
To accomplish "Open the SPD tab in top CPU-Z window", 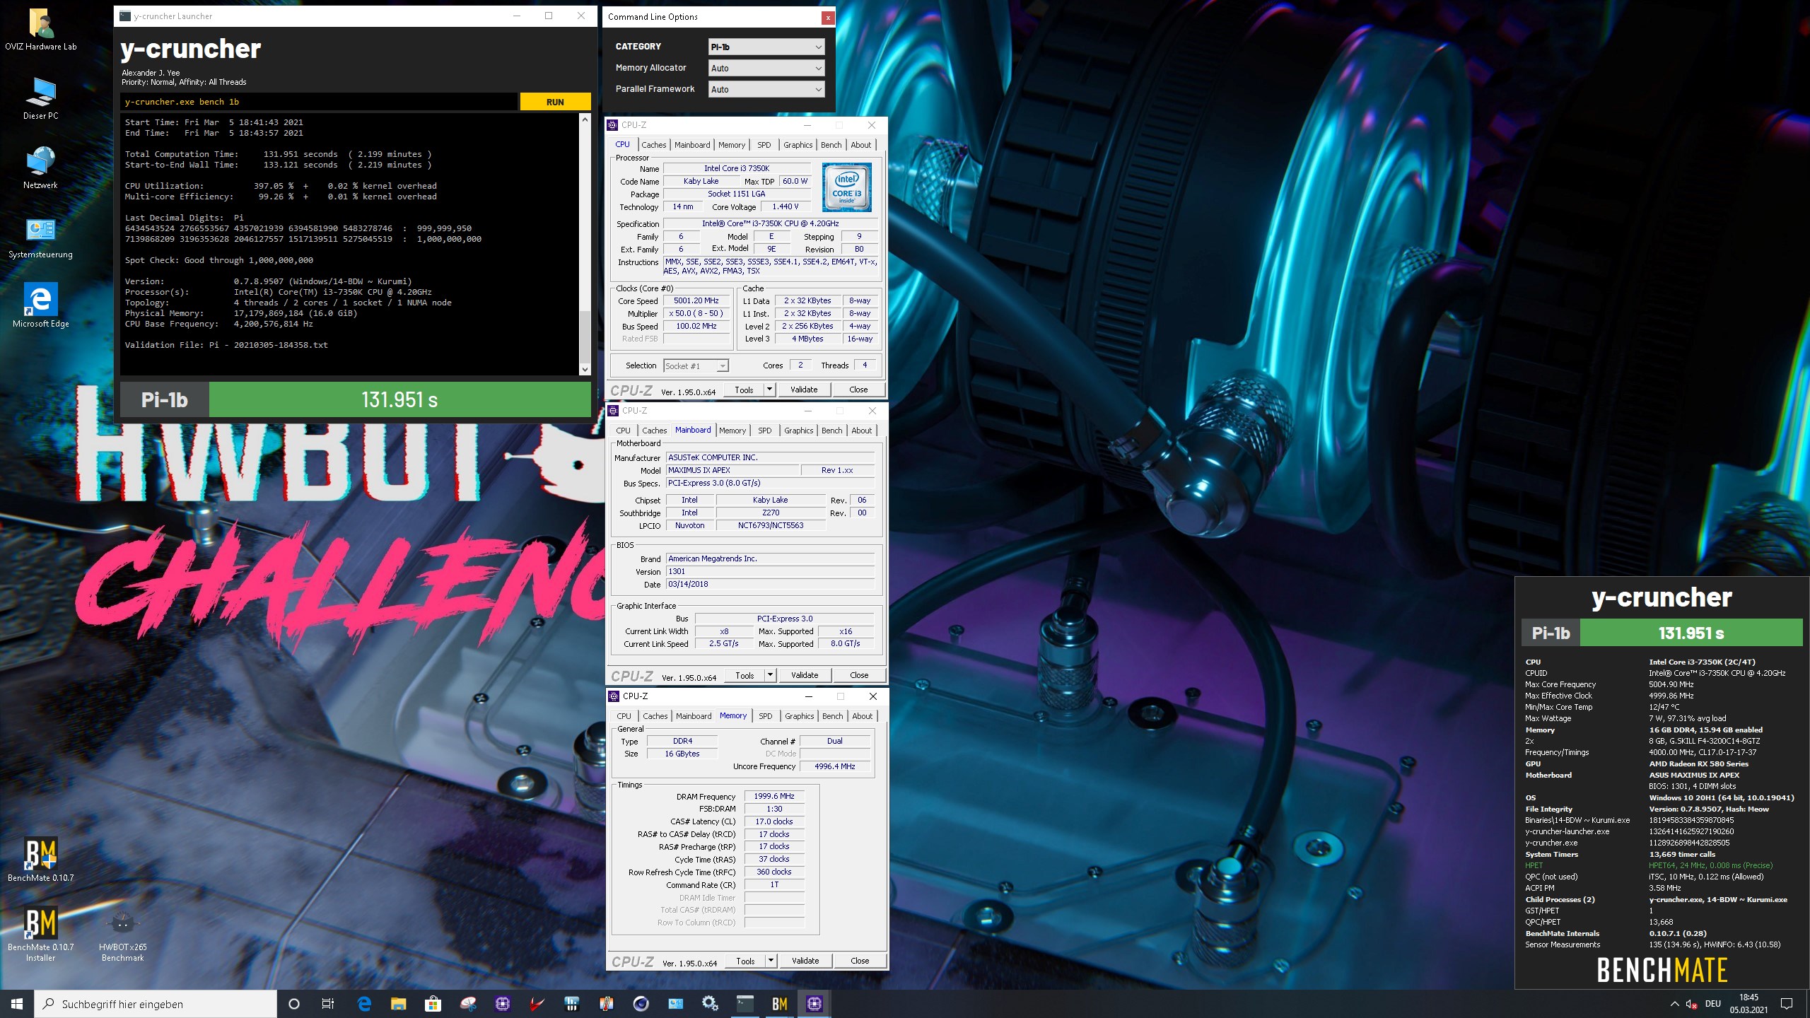I will 764,145.
